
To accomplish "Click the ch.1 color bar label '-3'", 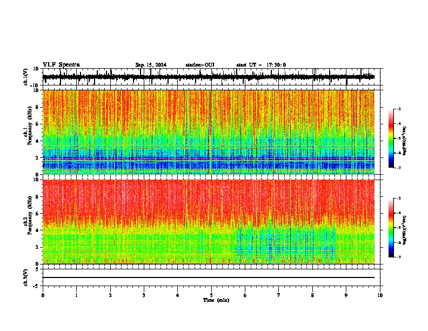I will coord(399,109).
